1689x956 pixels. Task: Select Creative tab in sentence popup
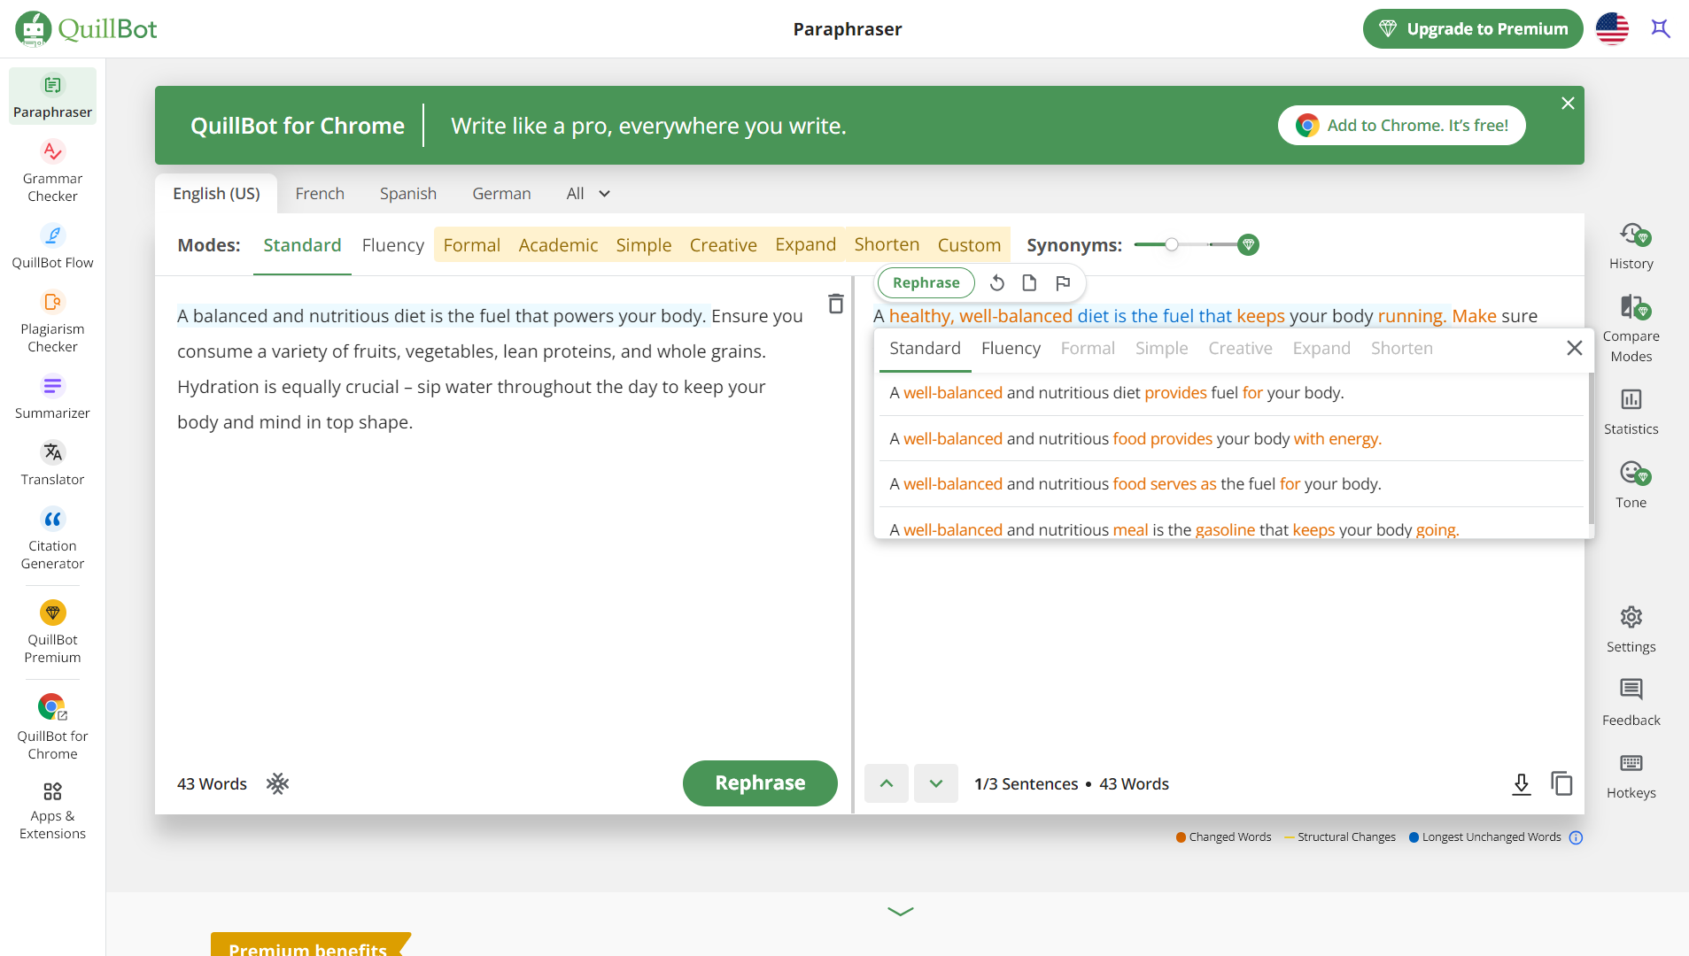coord(1240,348)
